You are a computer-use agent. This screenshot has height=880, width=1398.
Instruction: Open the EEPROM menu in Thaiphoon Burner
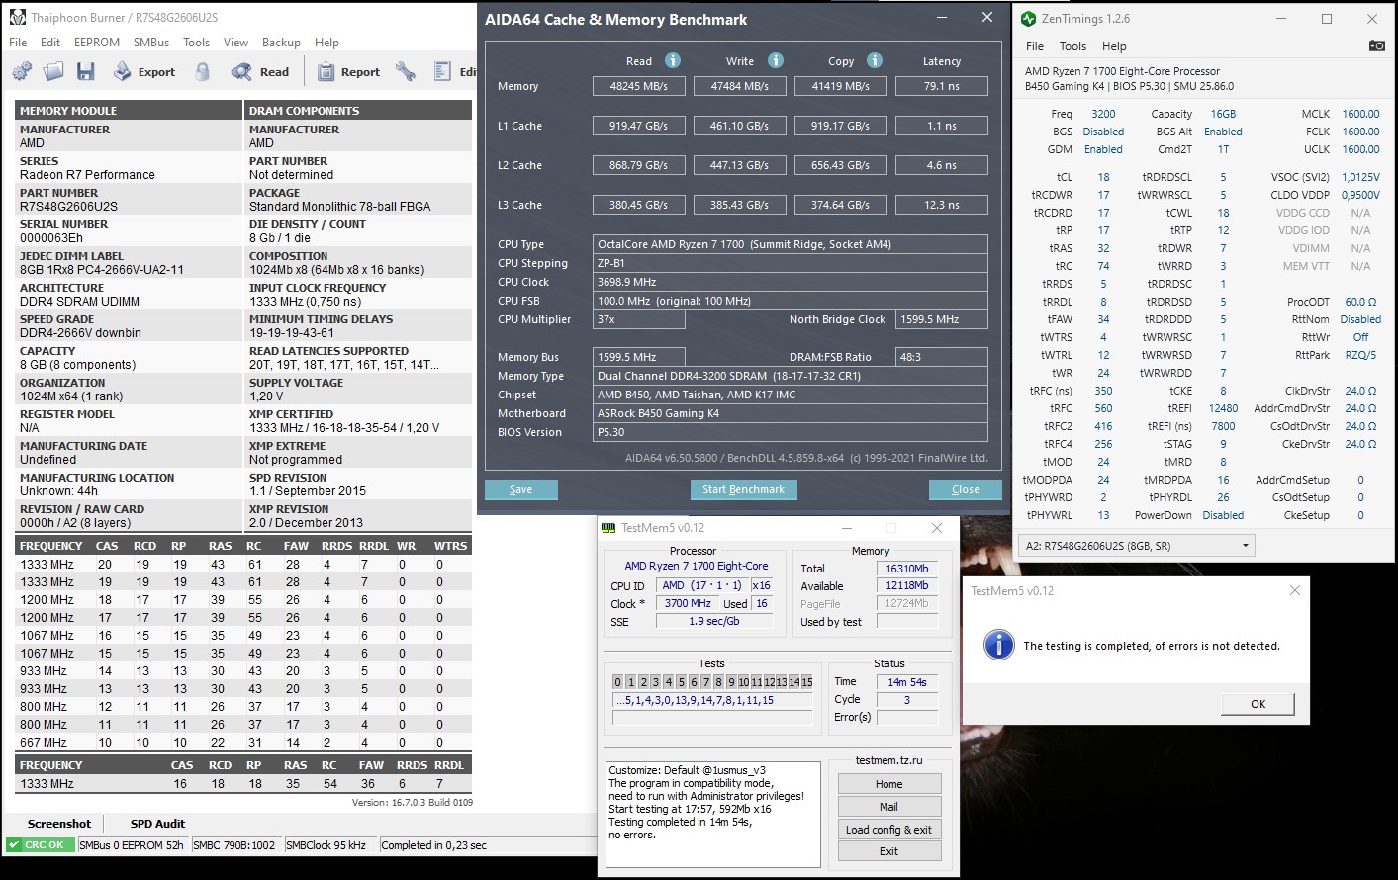pyautogui.click(x=97, y=43)
